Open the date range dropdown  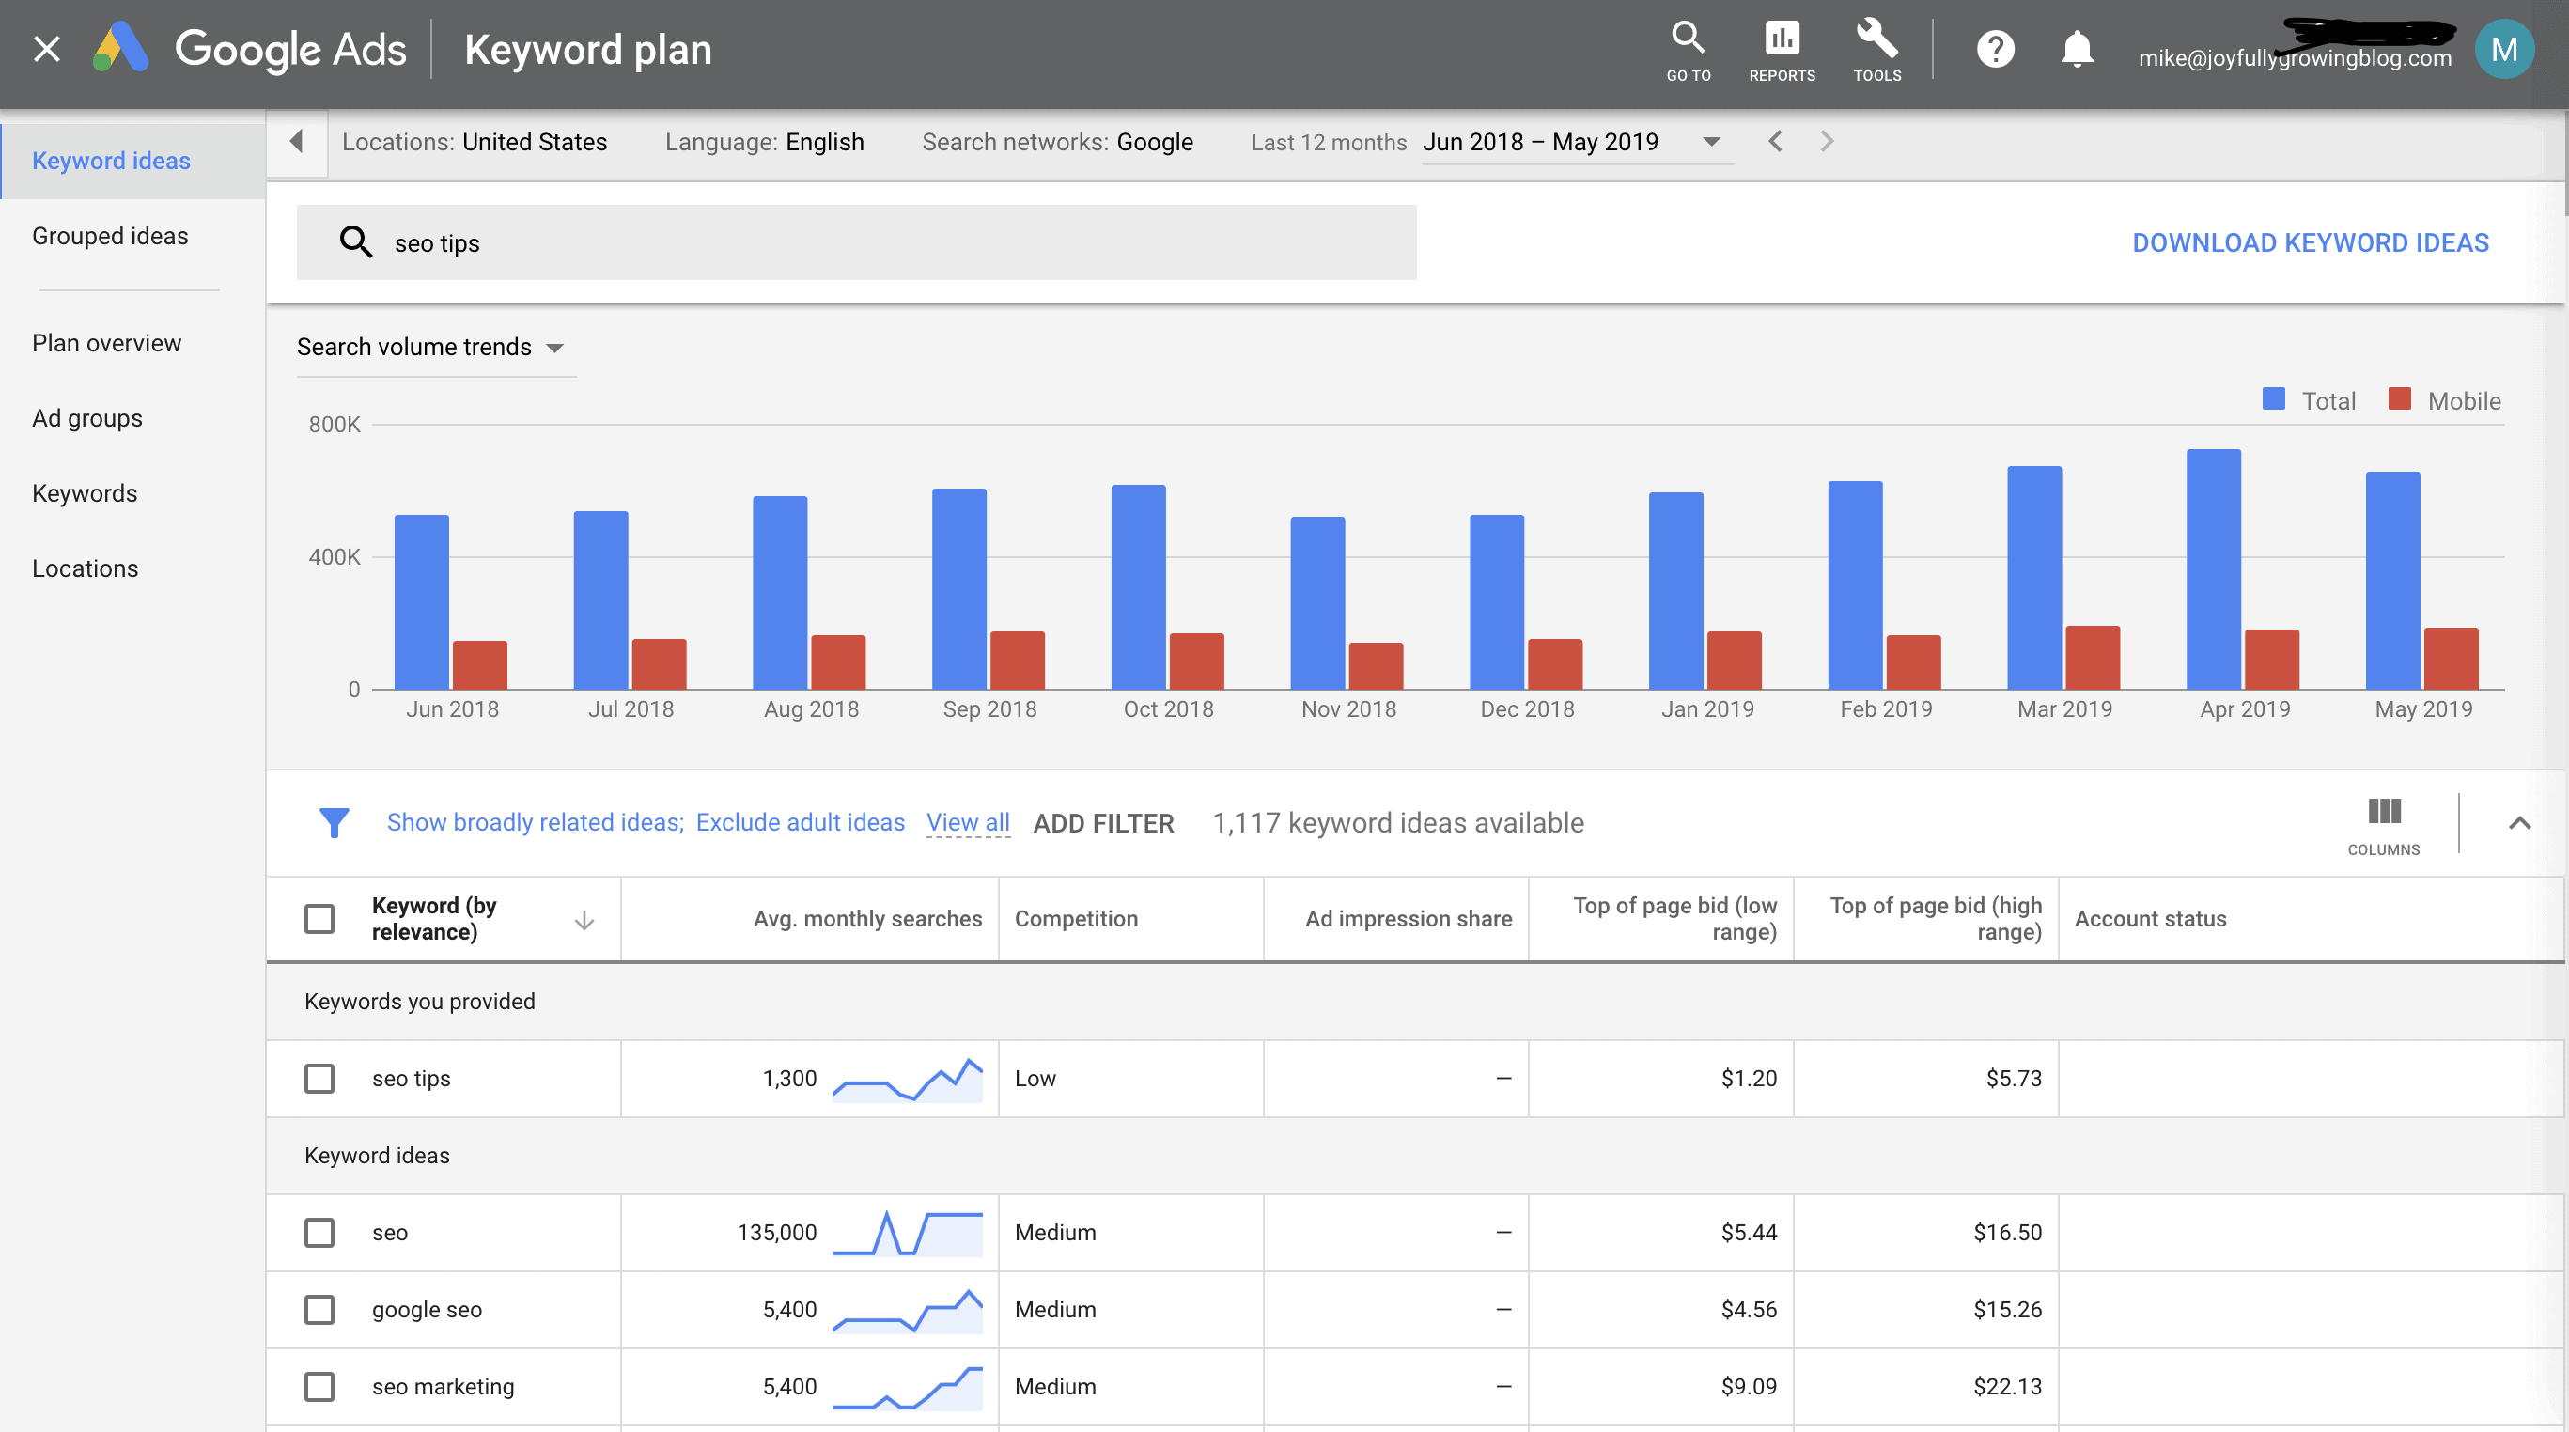pos(1577,142)
